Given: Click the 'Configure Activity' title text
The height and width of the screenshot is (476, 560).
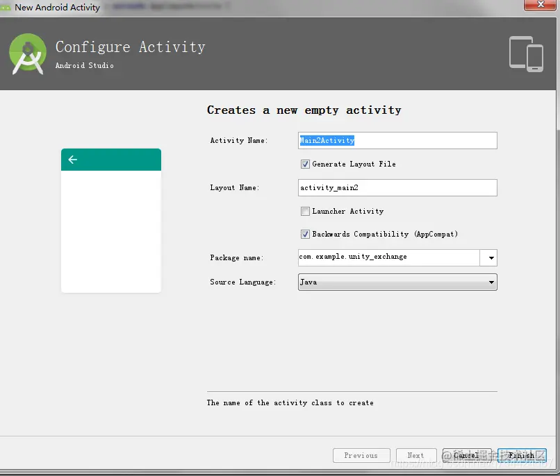Looking at the screenshot, I should tap(131, 47).
